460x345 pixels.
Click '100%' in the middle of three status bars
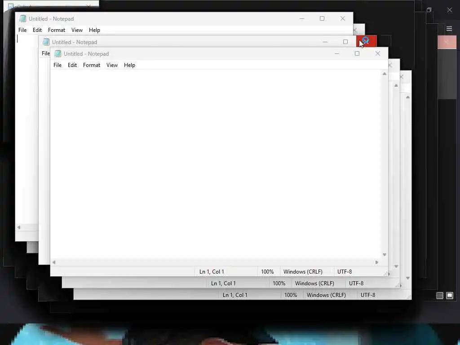pos(279,283)
